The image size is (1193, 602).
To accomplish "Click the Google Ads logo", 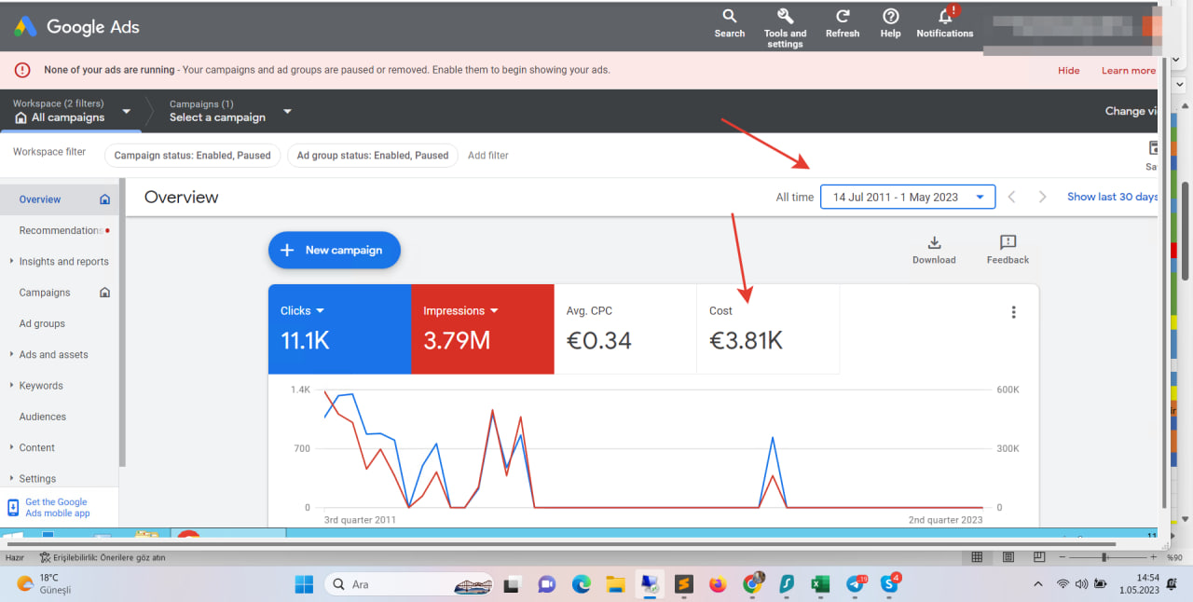I will [x=76, y=27].
